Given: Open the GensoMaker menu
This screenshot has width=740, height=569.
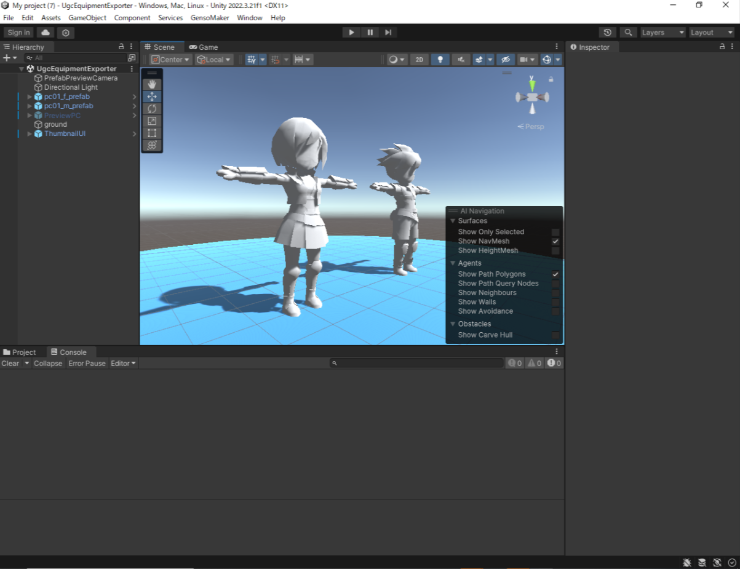Looking at the screenshot, I should (210, 18).
